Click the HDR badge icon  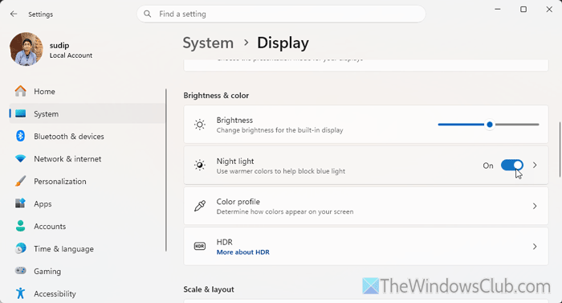click(x=200, y=246)
